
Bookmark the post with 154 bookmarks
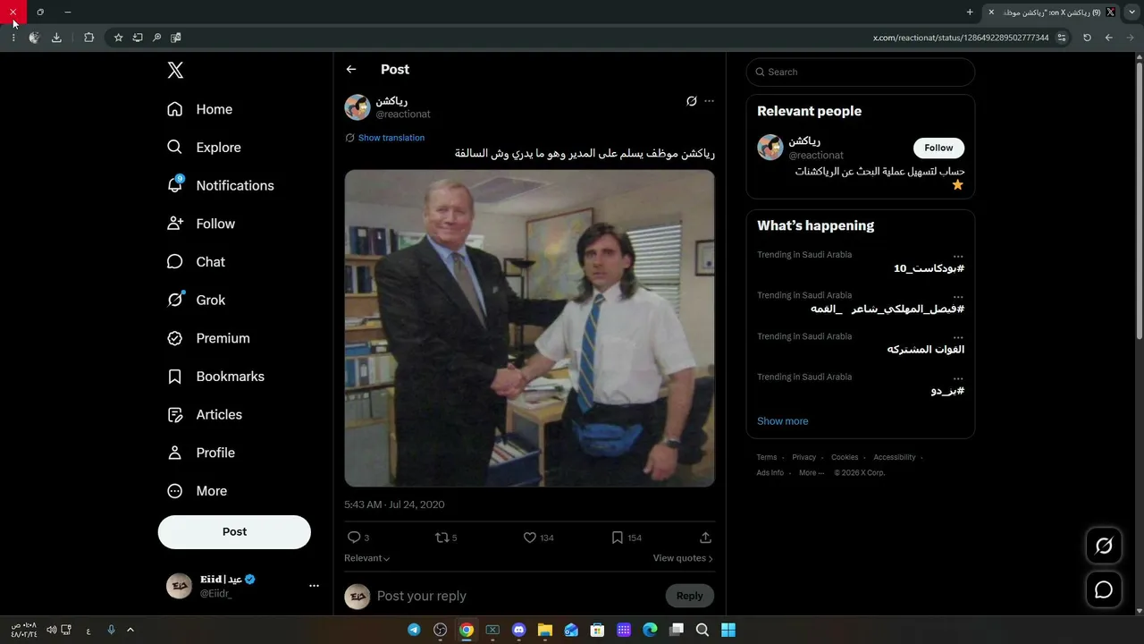tap(618, 538)
